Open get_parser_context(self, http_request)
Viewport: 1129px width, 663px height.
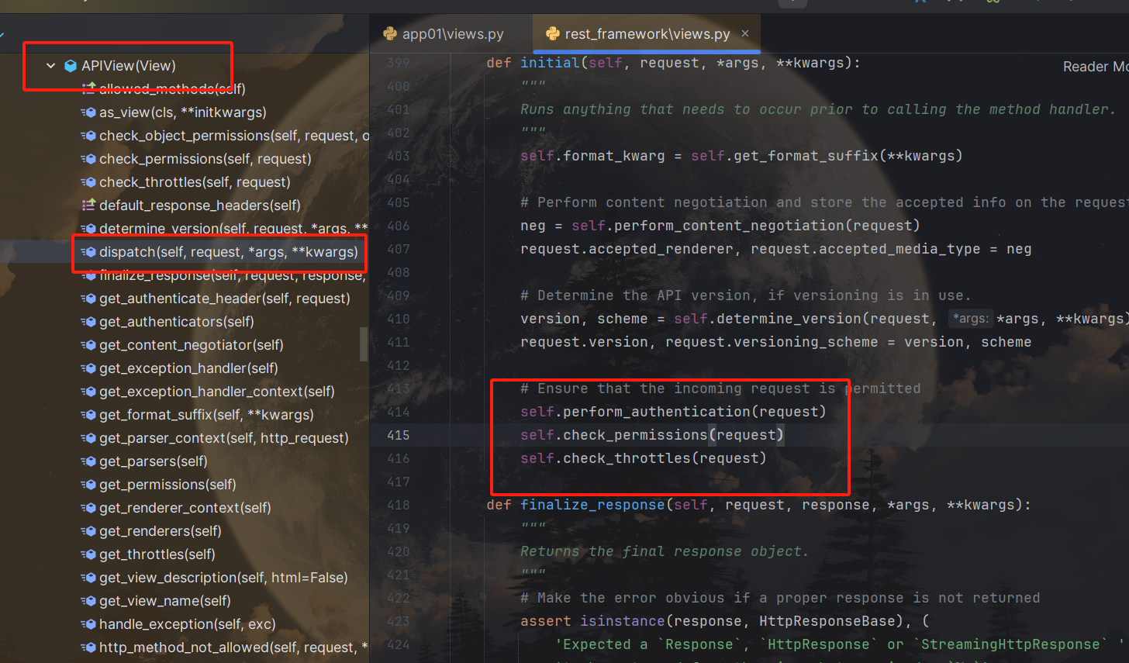coord(223,438)
